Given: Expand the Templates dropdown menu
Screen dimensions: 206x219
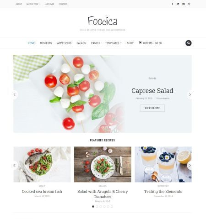Looking at the screenshot, I should (113, 43).
